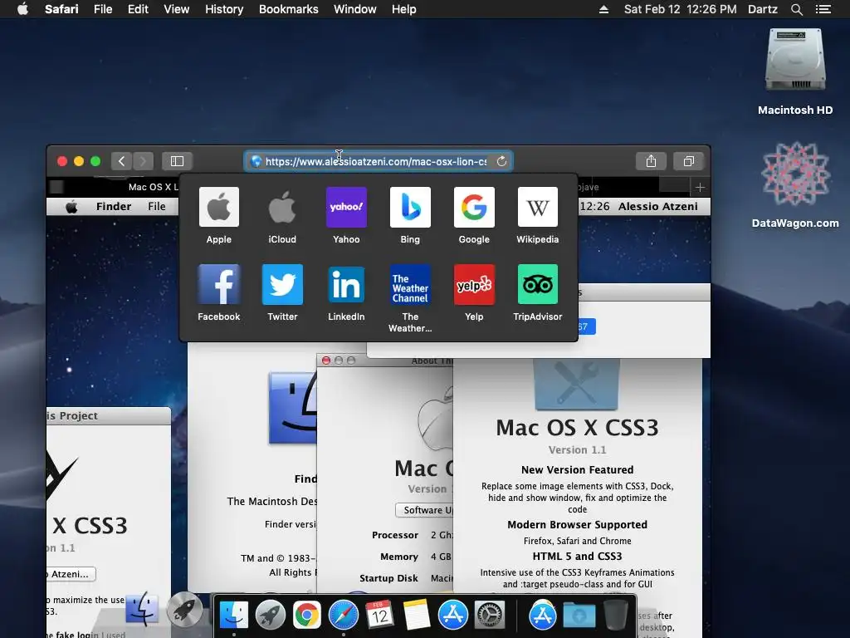Go forward with Safari's forward arrow
850x638 pixels.
coord(143,161)
